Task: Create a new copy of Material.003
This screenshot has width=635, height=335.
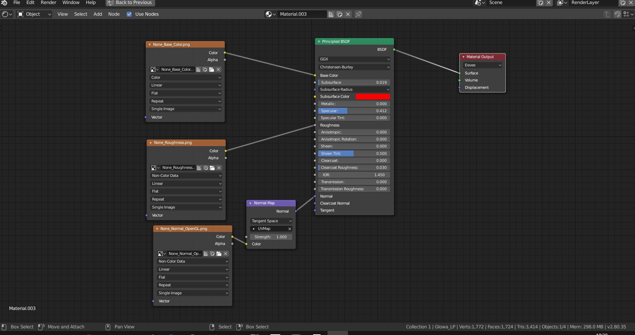Action: click(340, 14)
